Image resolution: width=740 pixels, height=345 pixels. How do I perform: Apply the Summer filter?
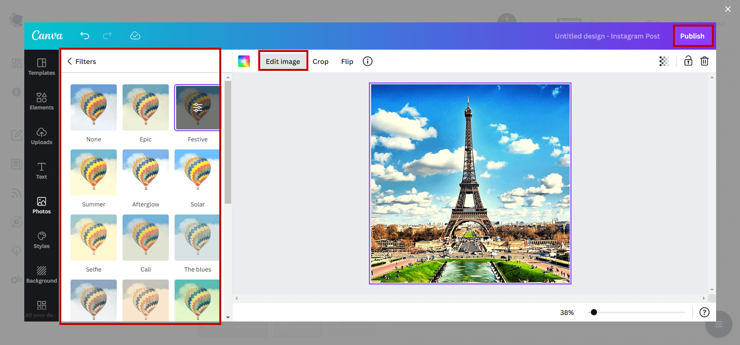tap(94, 172)
